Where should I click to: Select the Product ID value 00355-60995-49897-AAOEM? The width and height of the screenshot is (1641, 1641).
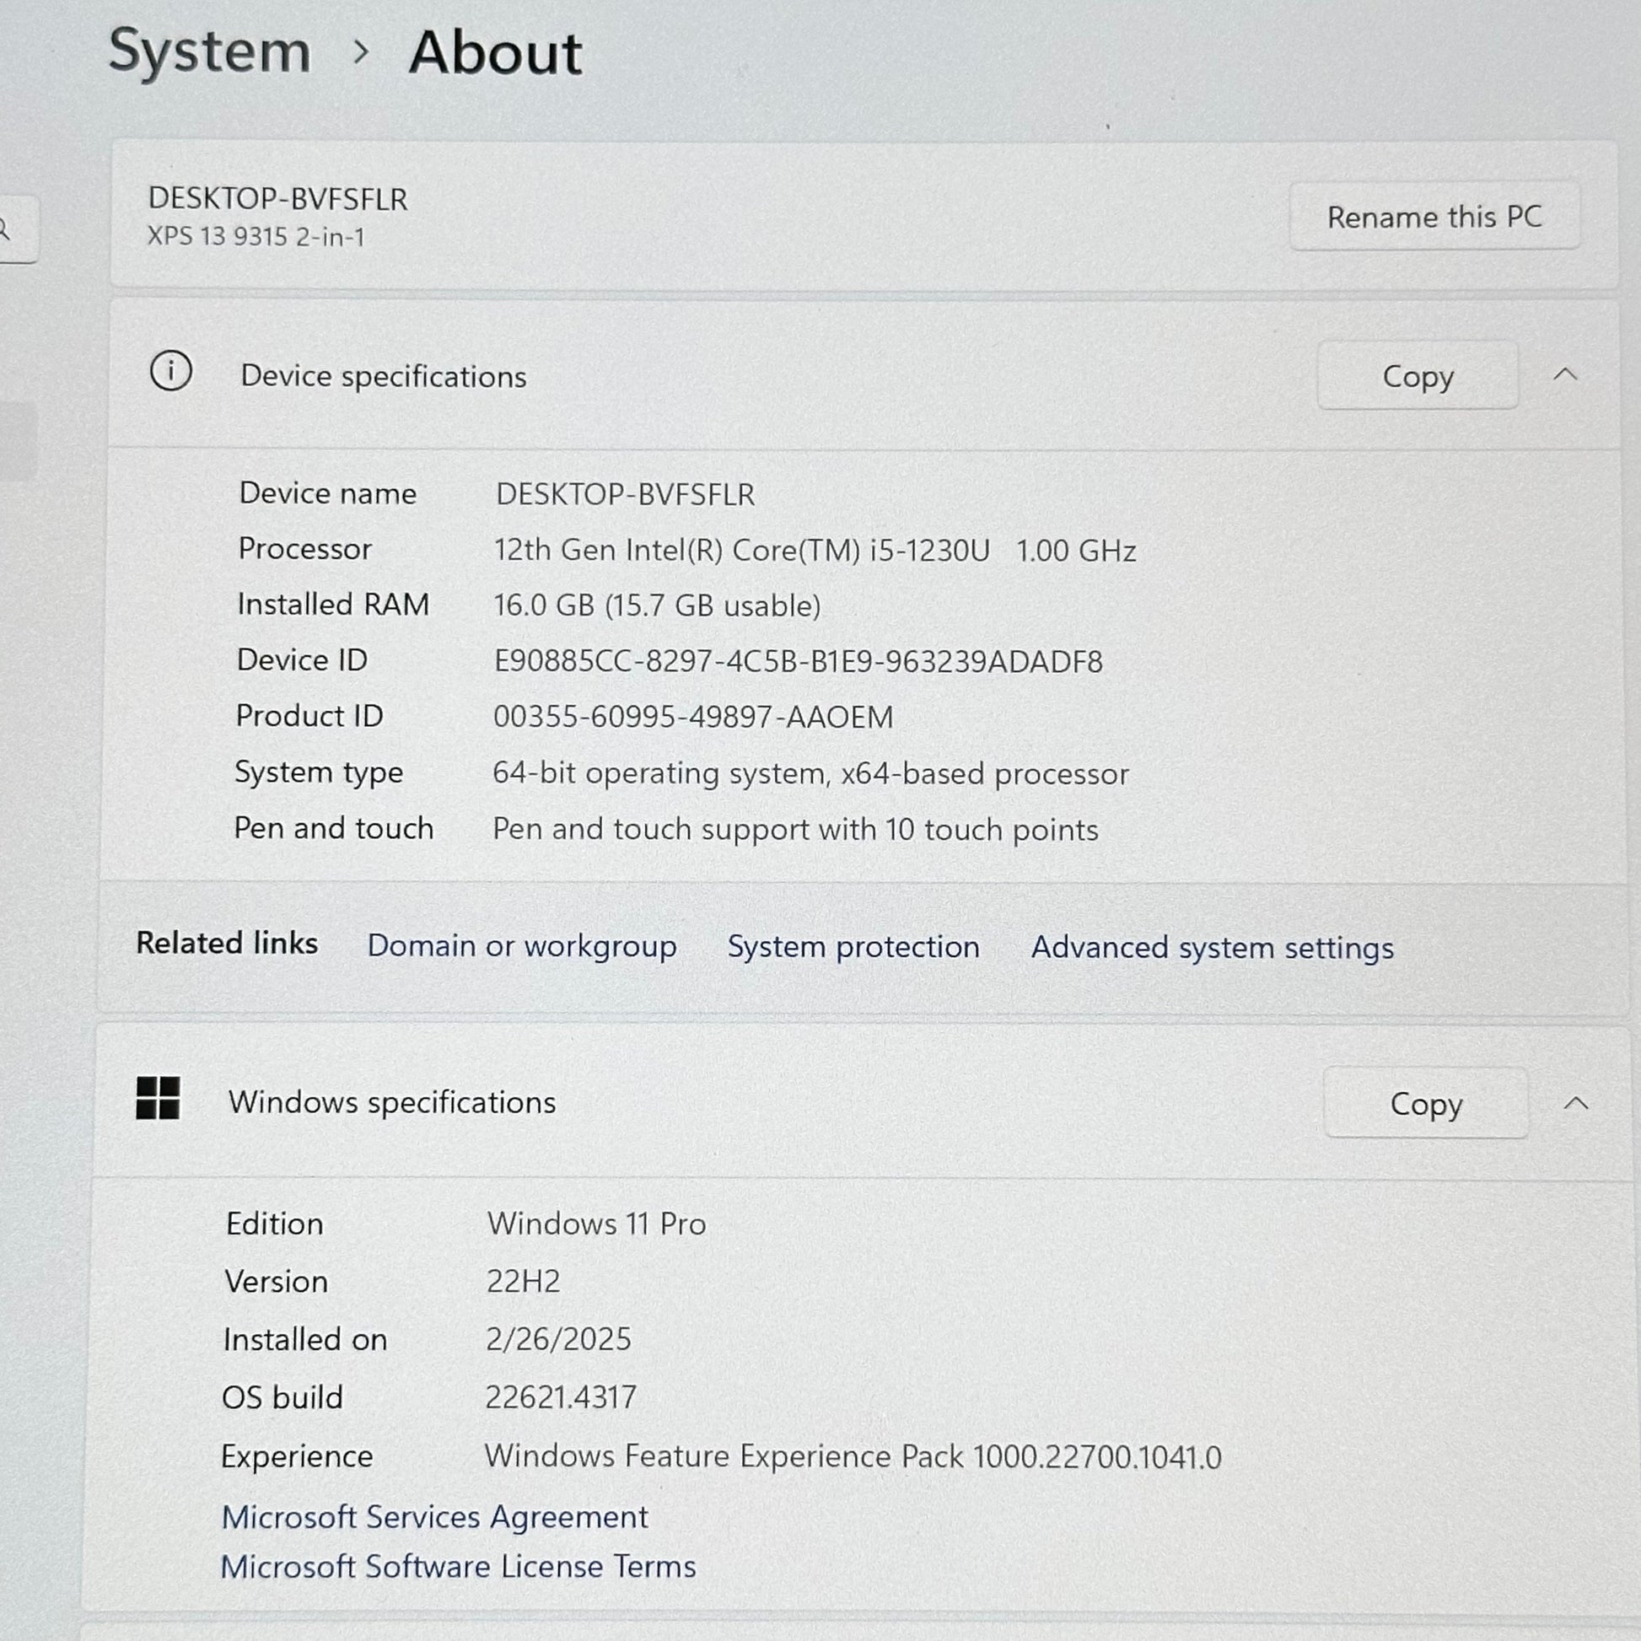693,717
